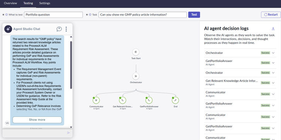Screen dimensions: 281x140
Task: Click the Agent Studio Chat sparkle logo
Action: coord(8,29)
